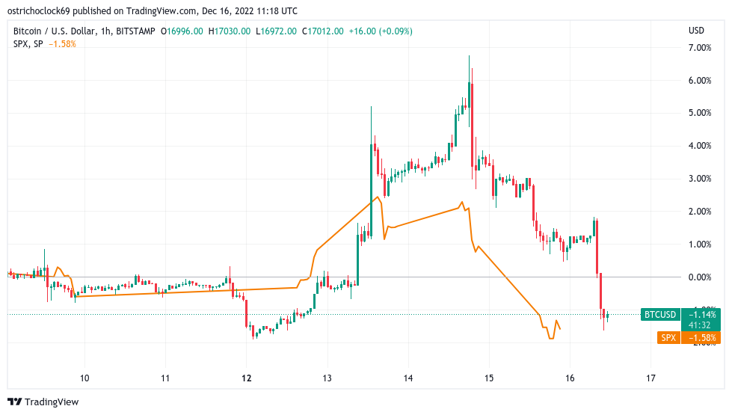
Task: Click the orange -1.58% SPX legend value
Action: point(62,43)
